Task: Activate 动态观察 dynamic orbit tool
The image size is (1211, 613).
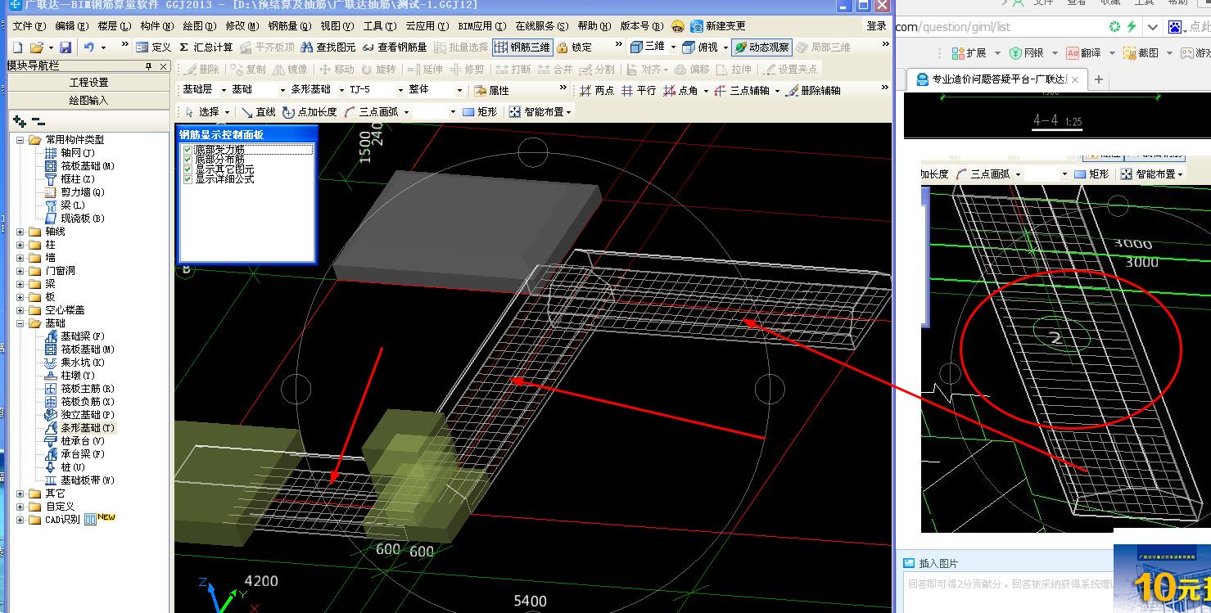Action: tap(762, 47)
